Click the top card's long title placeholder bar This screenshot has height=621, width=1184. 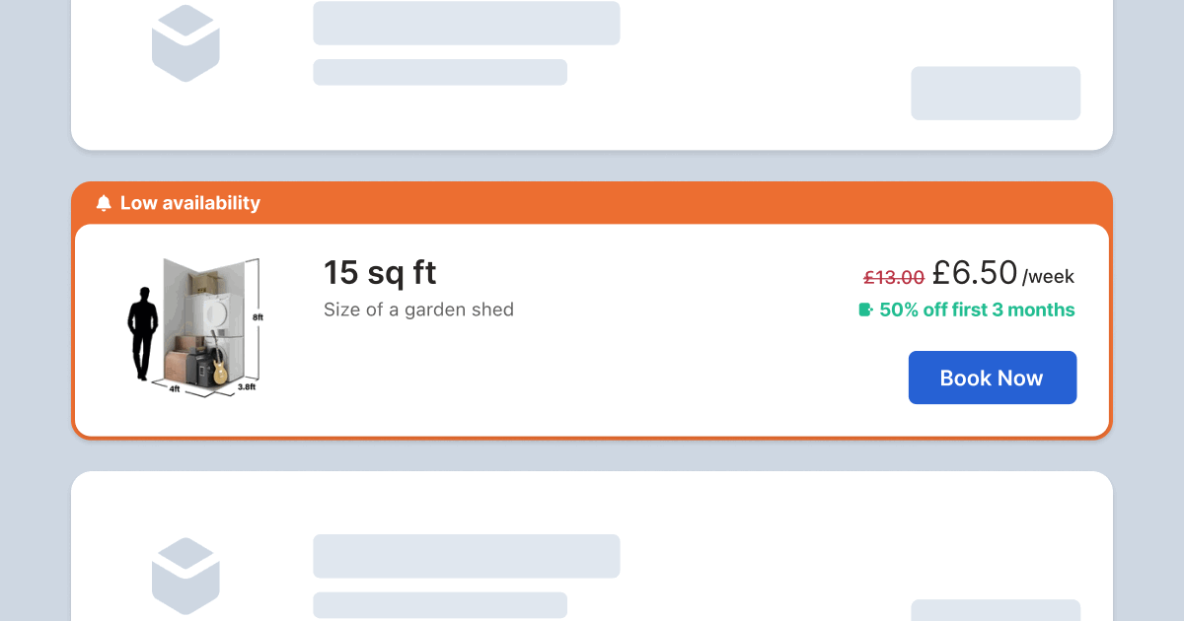[x=467, y=23]
